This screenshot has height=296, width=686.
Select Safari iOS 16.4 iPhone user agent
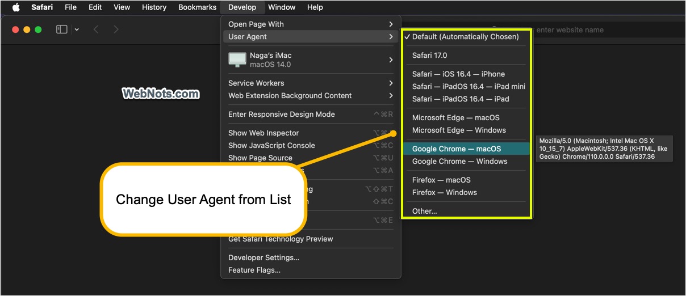pyautogui.click(x=466, y=74)
